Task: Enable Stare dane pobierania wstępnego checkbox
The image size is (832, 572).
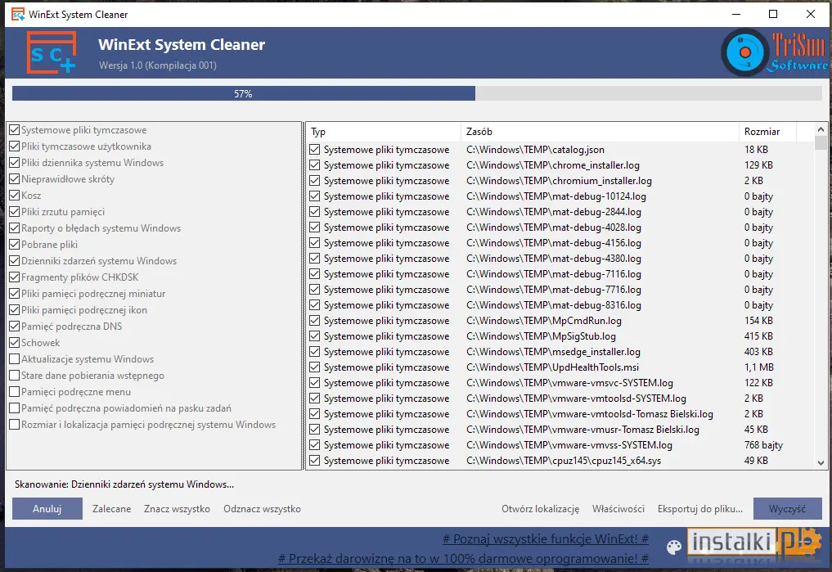Action: click(15, 376)
